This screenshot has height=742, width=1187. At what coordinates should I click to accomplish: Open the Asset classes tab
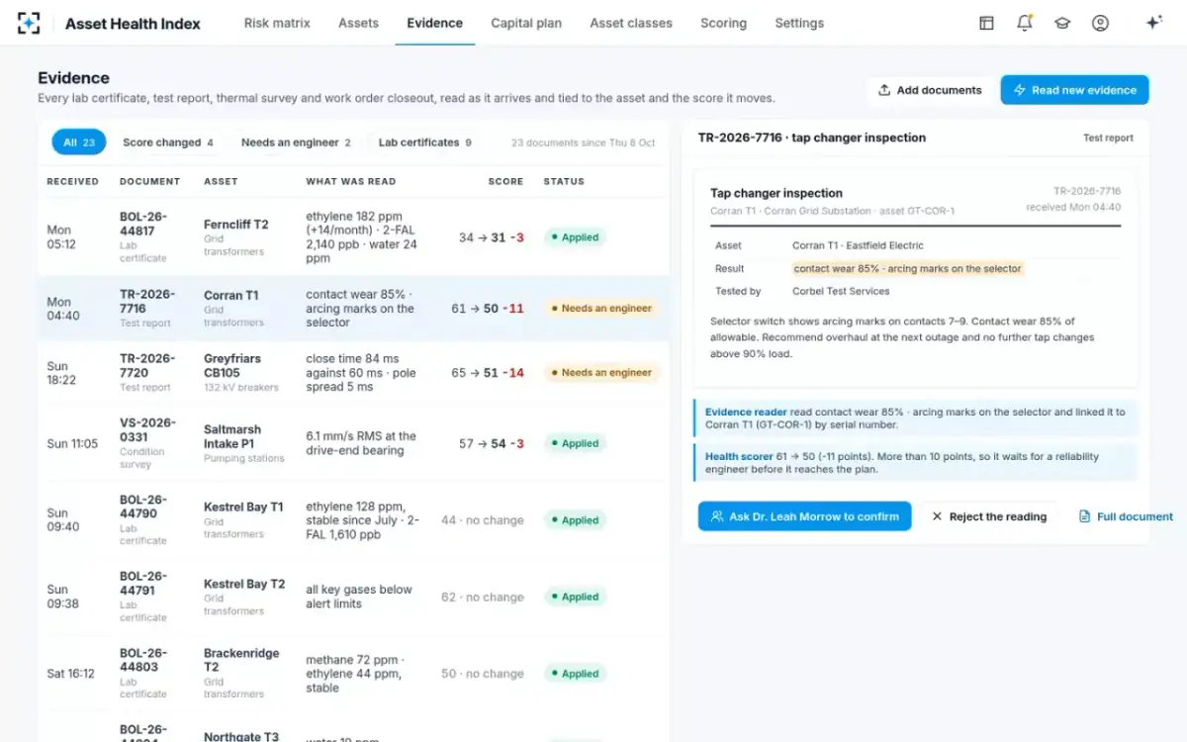[631, 23]
